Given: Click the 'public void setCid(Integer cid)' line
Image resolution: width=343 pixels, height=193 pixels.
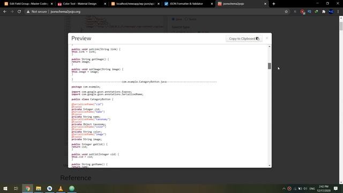Looking at the screenshot, I should click(95, 154).
